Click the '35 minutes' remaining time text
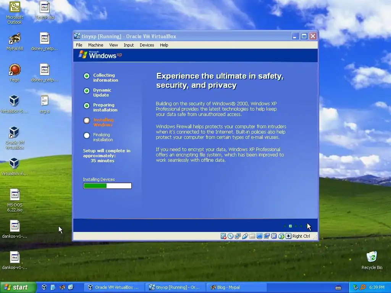 102,161
